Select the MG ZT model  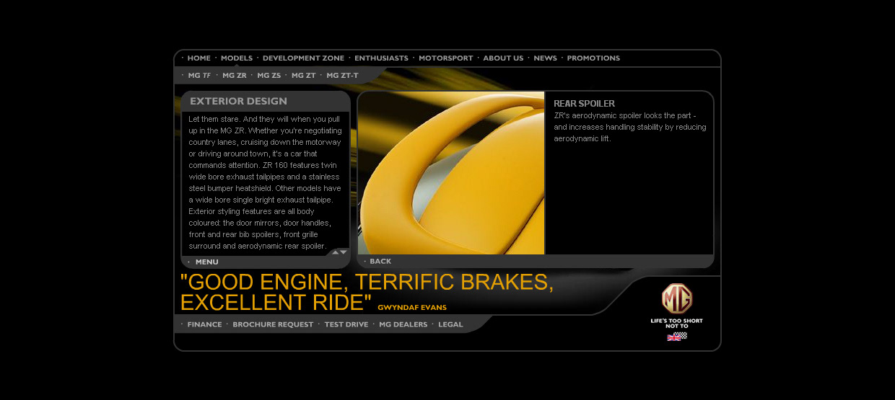pos(304,76)
